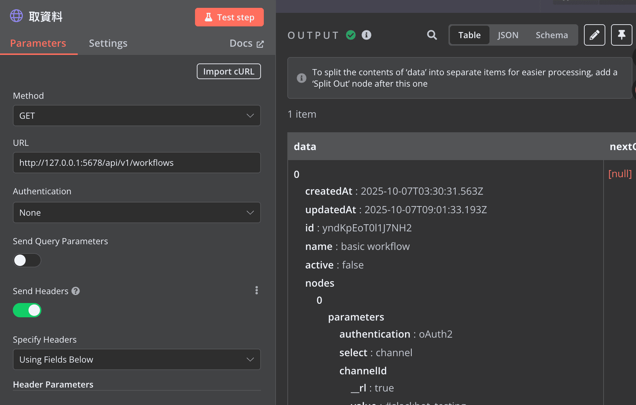Switch output view to JSON
This screenshot has width=636, height=405.
click(508, 35)
